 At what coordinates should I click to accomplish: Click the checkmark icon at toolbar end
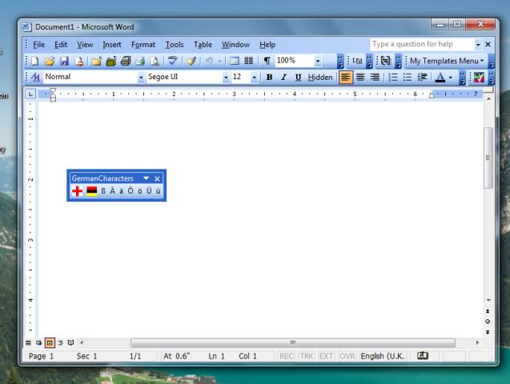(479, 78)
